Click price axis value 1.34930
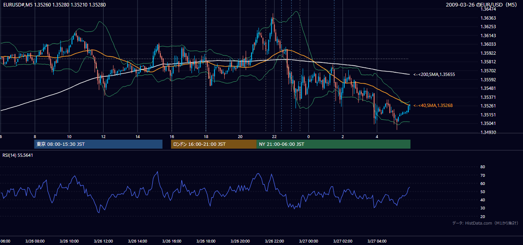The height and width of the screenshot is (245, 523). click(488, 132)
